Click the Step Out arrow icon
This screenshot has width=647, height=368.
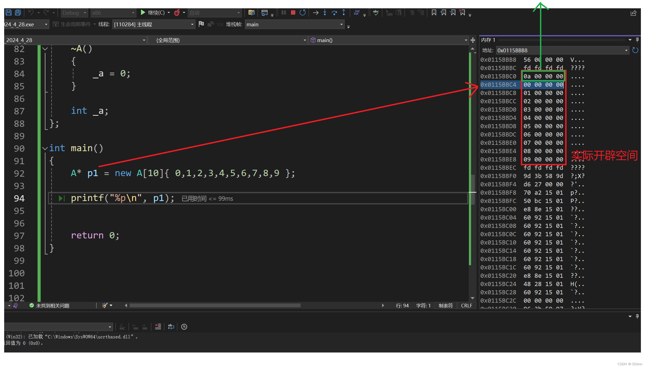344,13
